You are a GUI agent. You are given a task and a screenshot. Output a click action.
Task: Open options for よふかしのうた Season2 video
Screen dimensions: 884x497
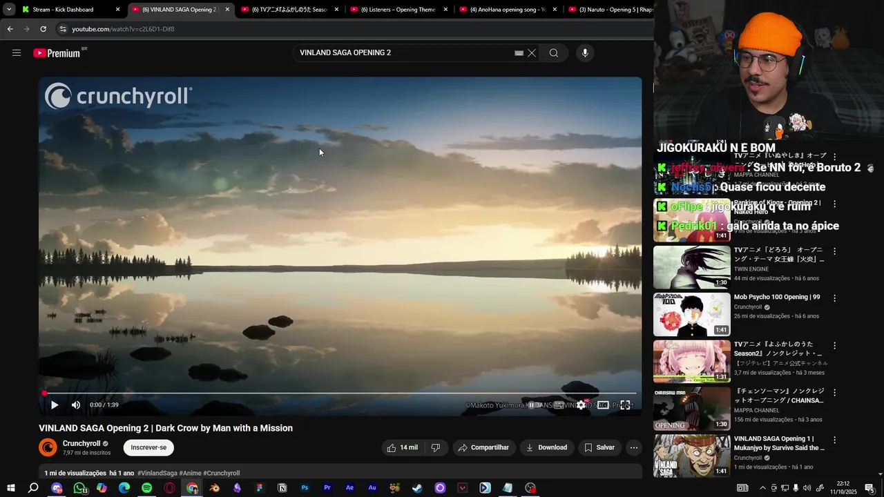834,345
